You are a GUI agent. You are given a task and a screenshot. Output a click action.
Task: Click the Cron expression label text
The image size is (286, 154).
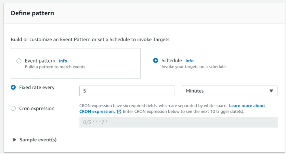(x=37, y=109)
